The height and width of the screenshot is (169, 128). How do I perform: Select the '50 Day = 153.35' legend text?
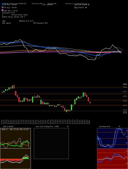tap(10, 7)
